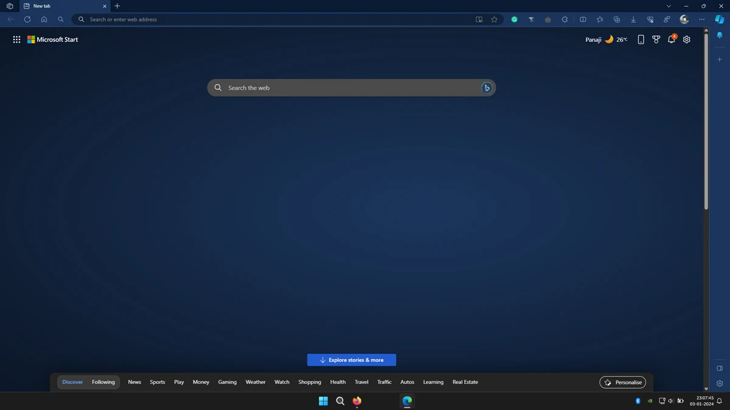Screen dimensions: 730x410
Task: Open the Settings and more ellipsis menu
Action: pos(701,19)
